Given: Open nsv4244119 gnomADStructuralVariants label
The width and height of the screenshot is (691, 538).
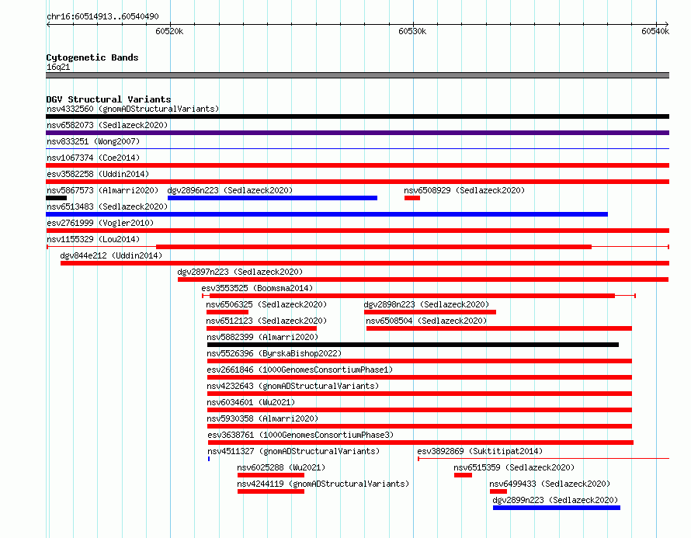Looking at the screenshot, I should point(323,484).
